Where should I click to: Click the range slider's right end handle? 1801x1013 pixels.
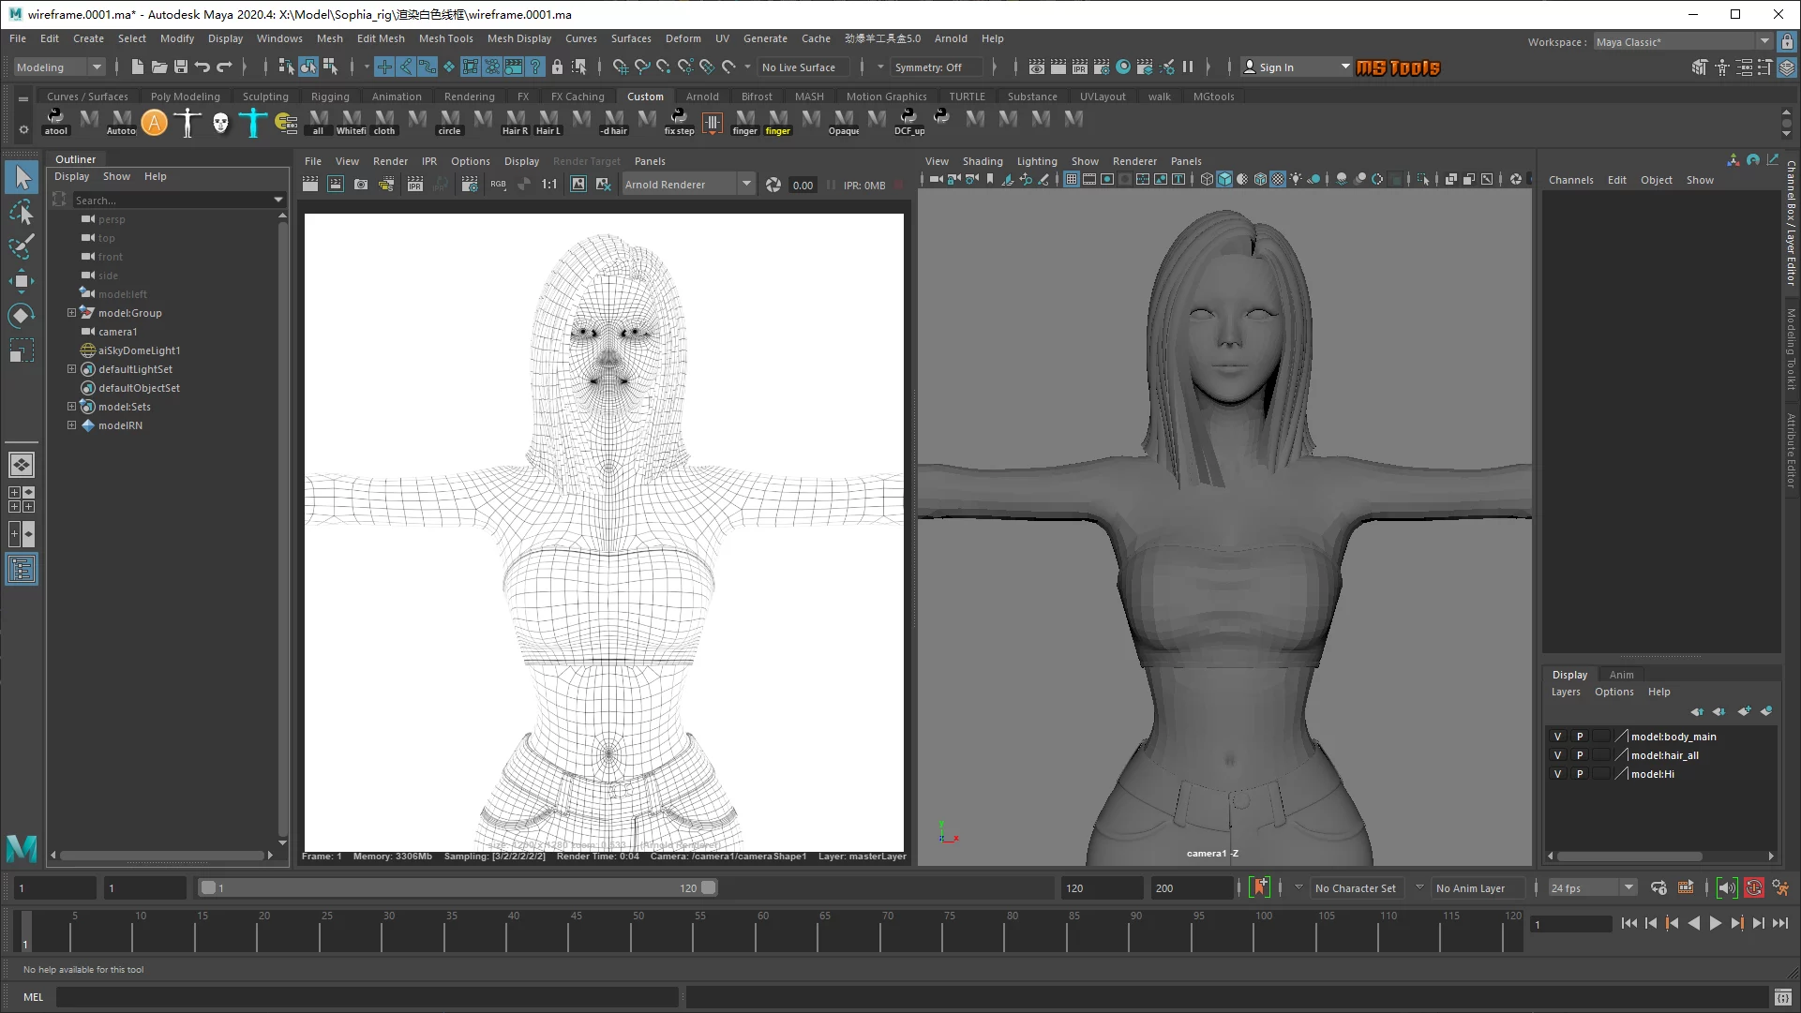tap(709, 887)
